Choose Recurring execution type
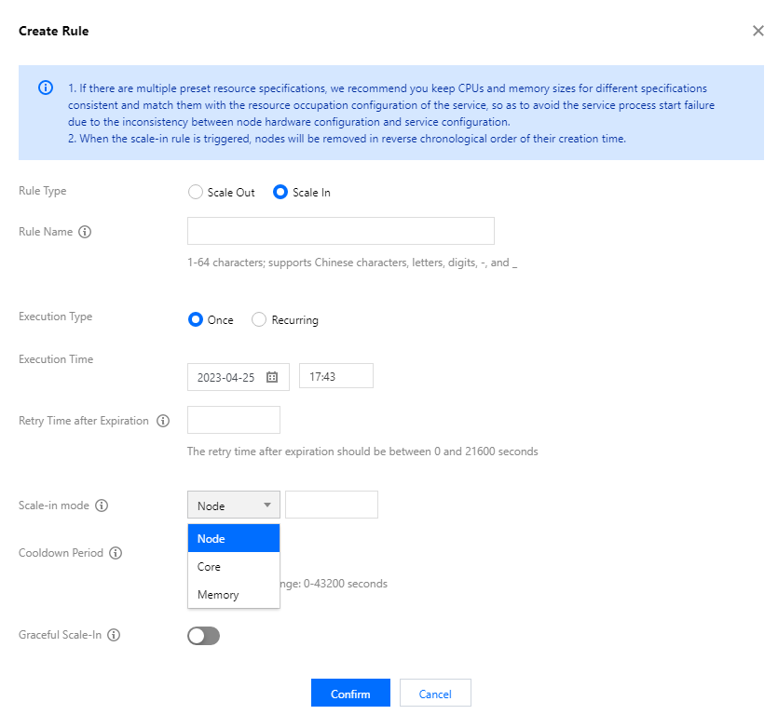The width and height of the screenshot is (778, 728). click(x=259, y=319)
